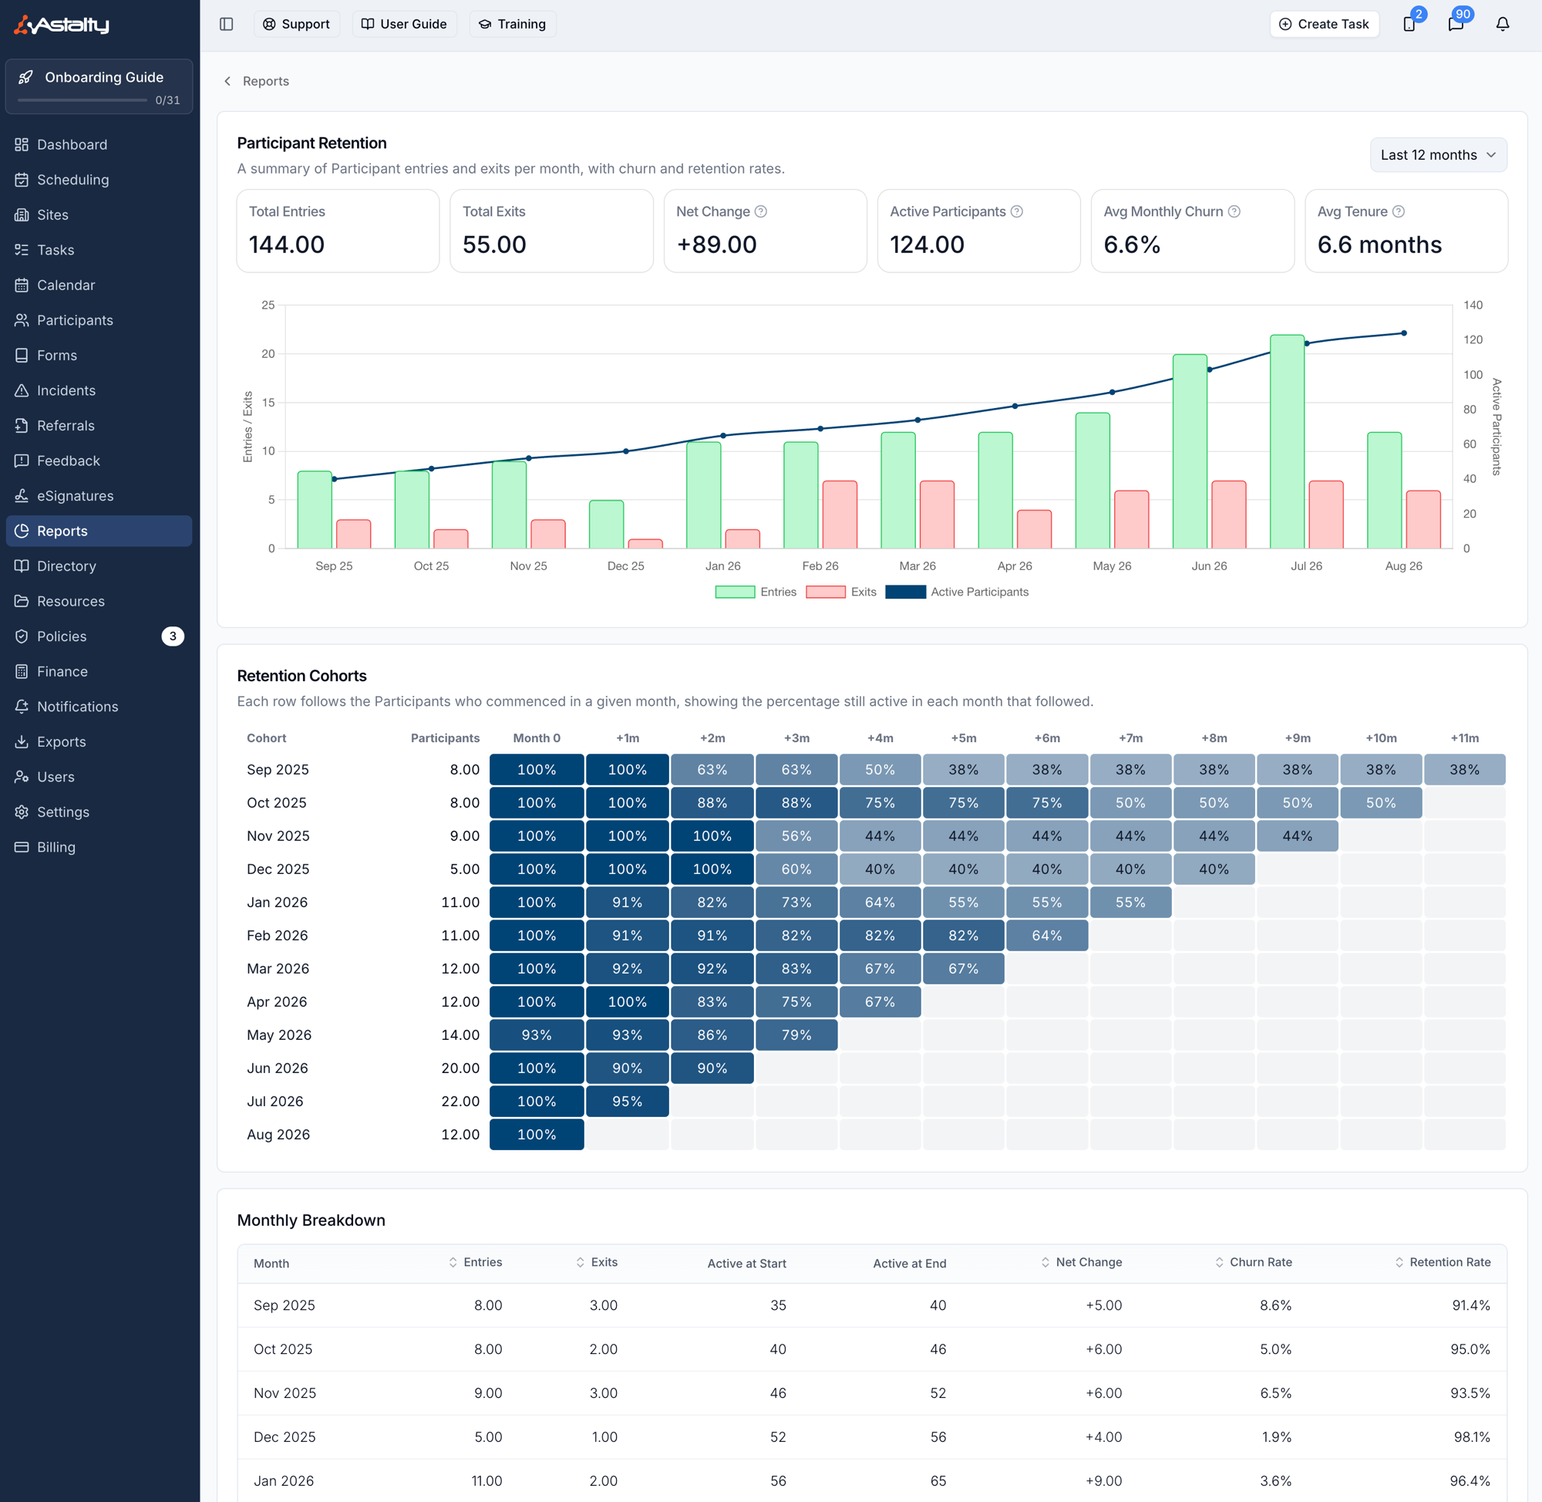Image resolution: width=1542 pixels, height=1502 pixels.
Task: Open Training link
Action: [513, 24]
